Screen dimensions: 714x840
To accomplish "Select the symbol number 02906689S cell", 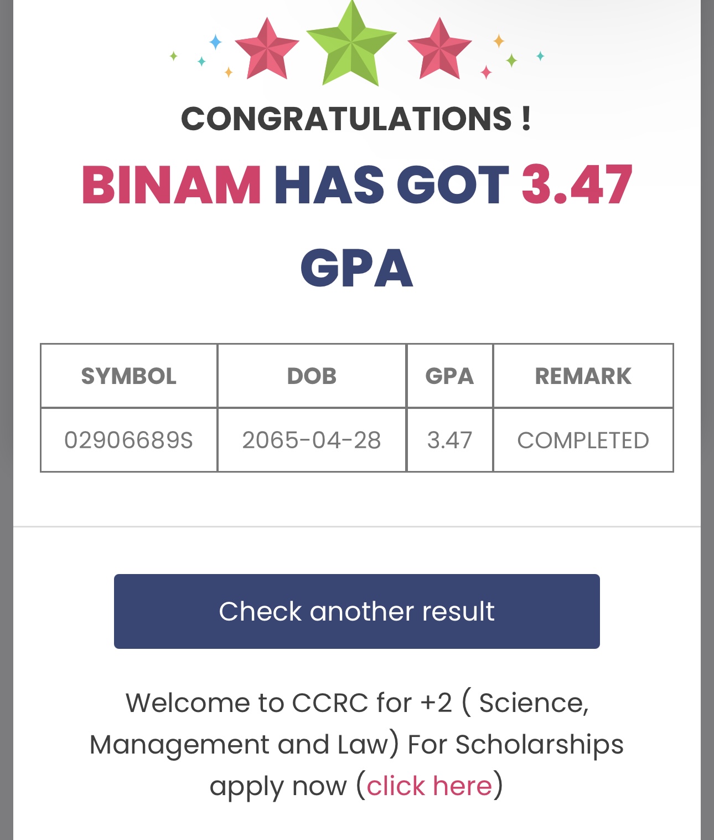I will point(129,441).
